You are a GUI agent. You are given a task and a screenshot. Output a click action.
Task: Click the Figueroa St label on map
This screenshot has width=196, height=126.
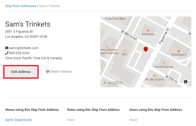(x=164, y=36)
